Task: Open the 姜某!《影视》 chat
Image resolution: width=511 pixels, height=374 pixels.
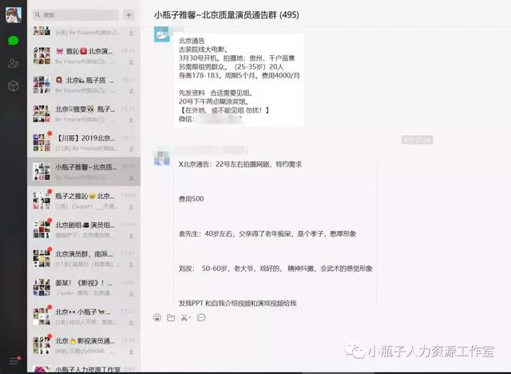Action: tap(84, 287)
